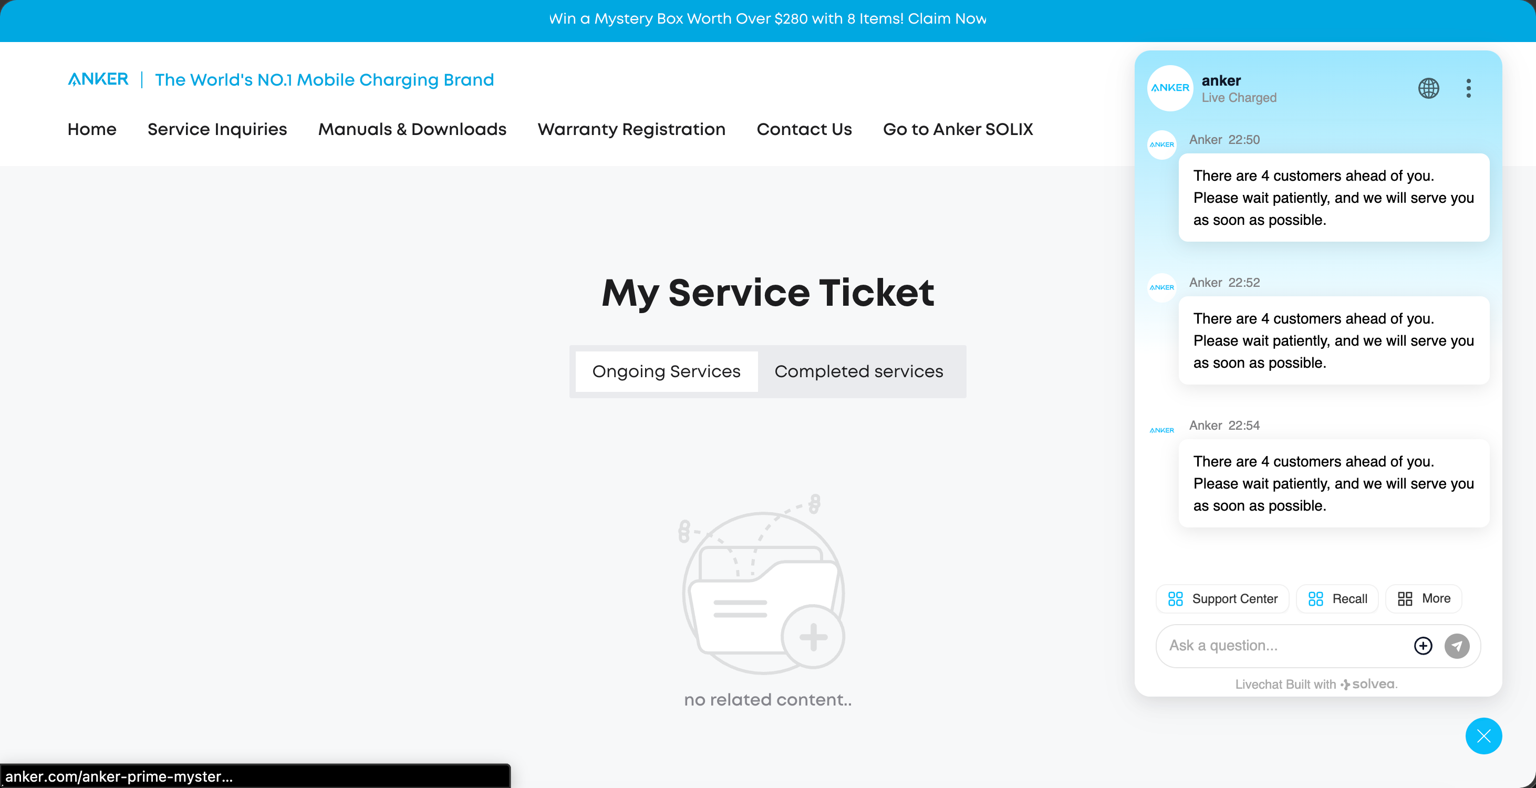Follow the Go to Anker SOLIX link

(x=958, y=129)
